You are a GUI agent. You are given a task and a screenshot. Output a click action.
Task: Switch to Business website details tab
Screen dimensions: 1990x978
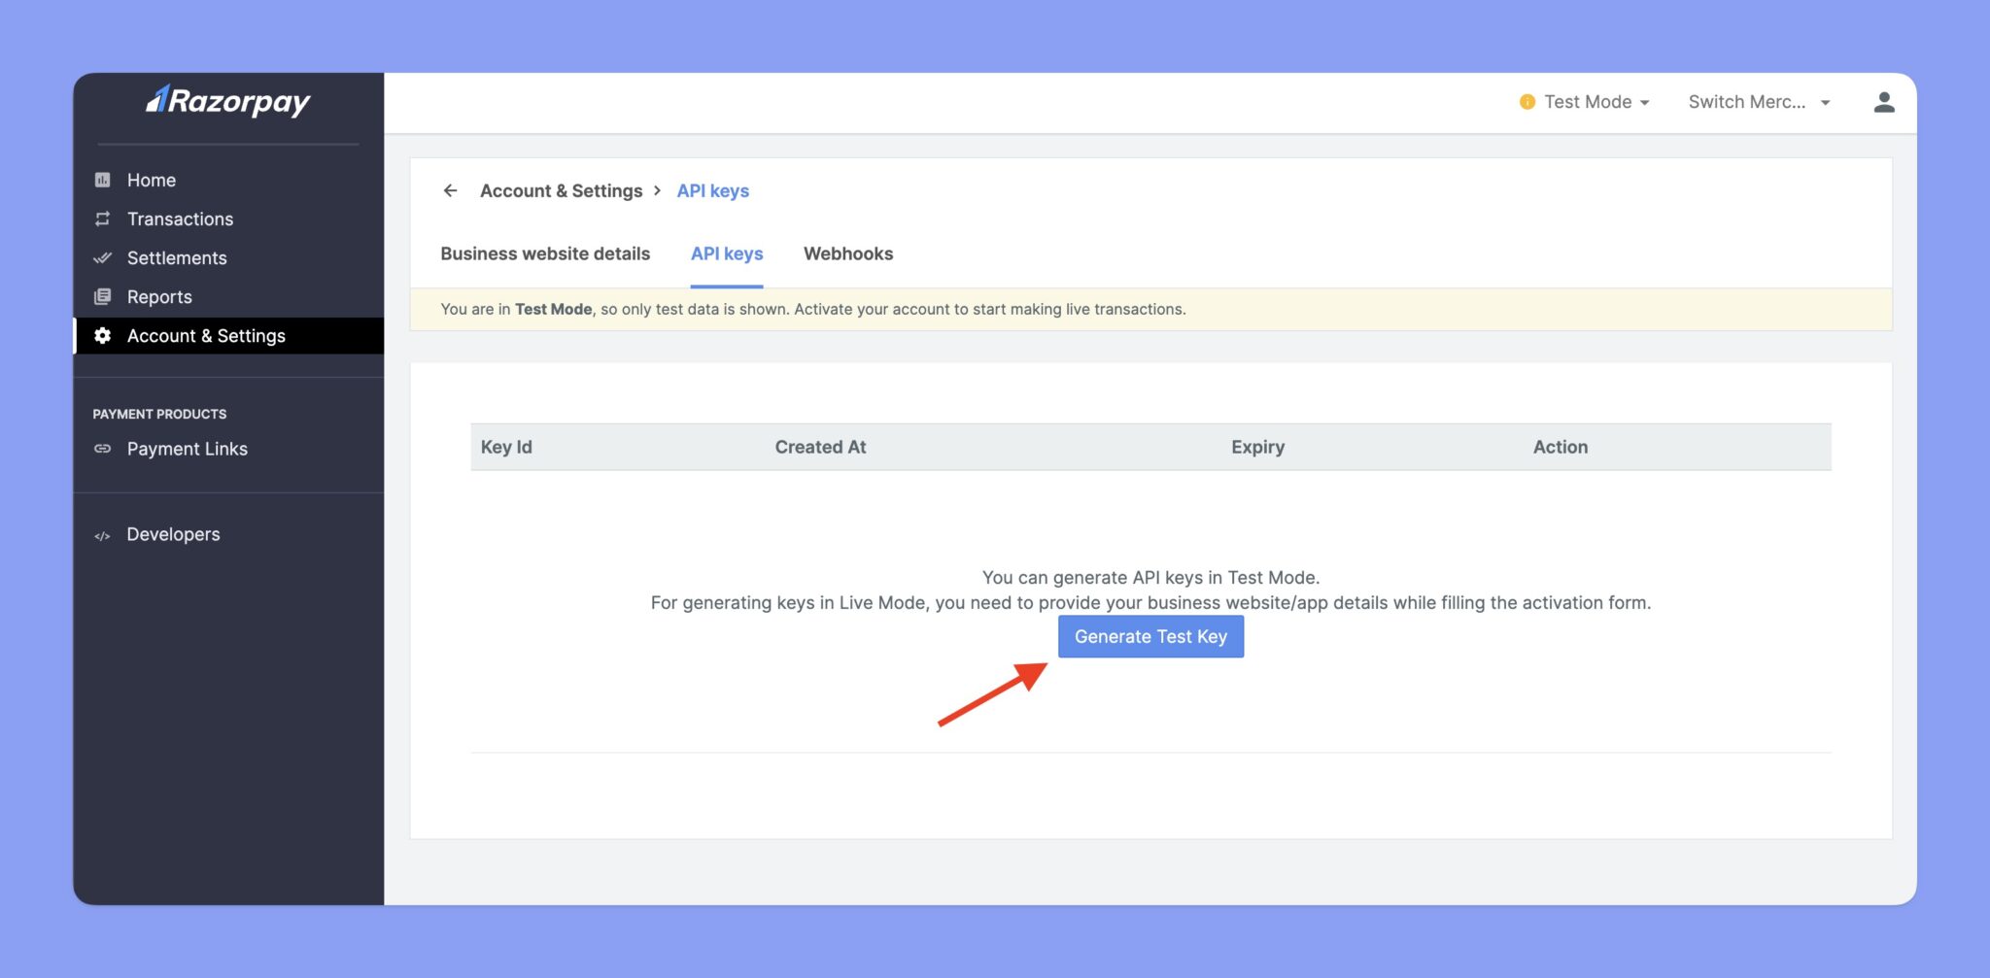pos(545,253)
